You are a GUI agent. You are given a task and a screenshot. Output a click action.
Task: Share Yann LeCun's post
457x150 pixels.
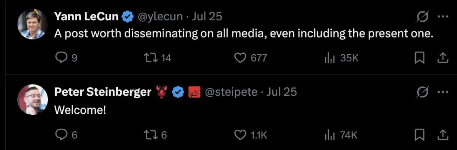pyautogui.click(x=443, y=58)
